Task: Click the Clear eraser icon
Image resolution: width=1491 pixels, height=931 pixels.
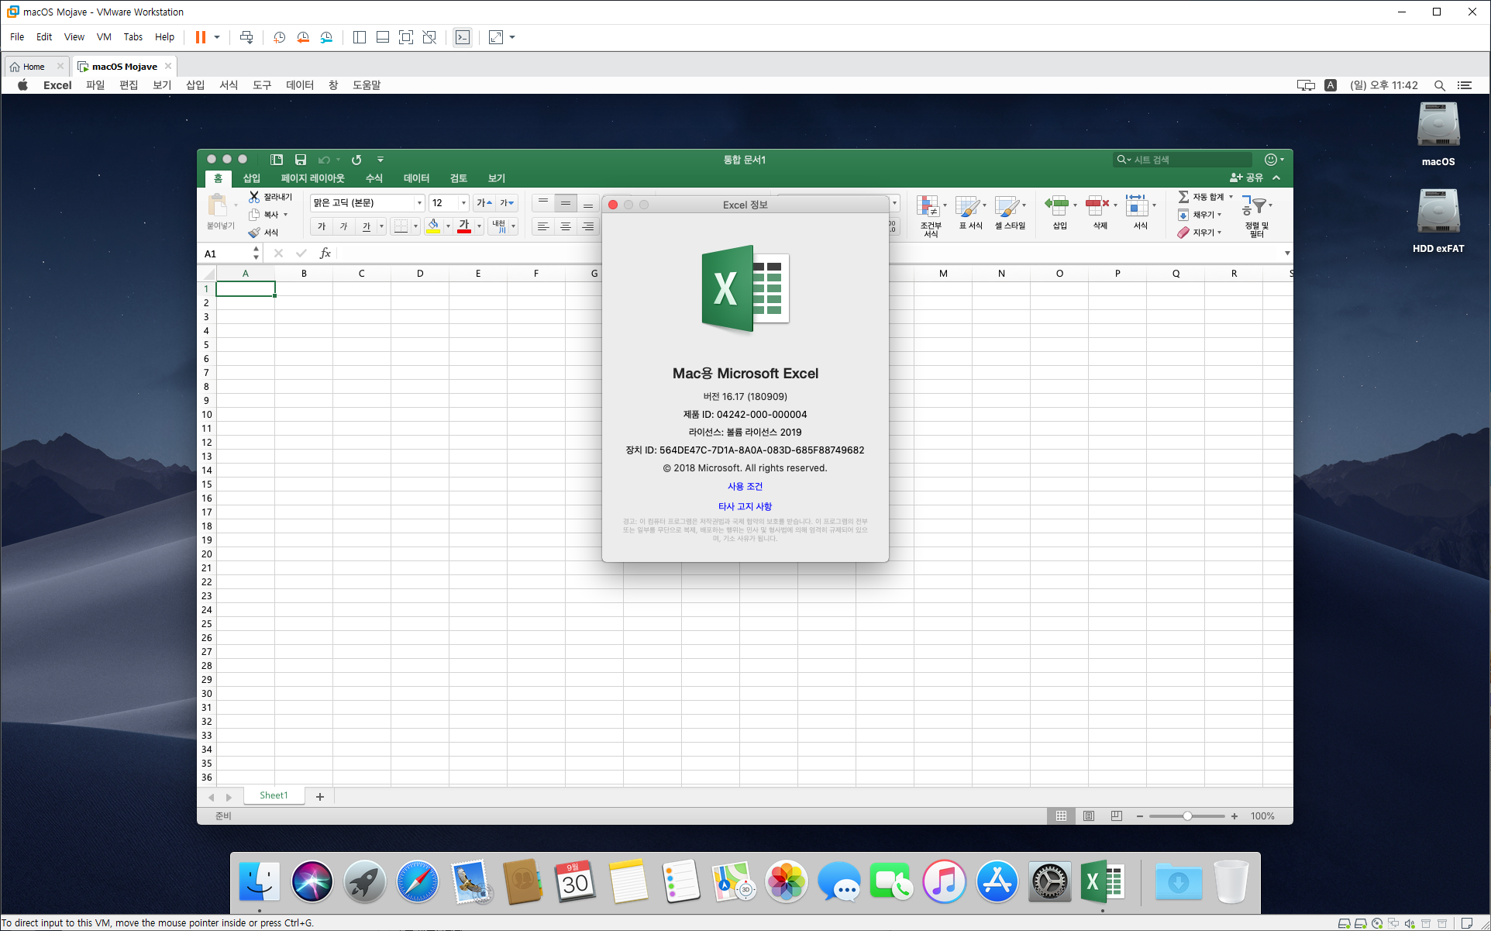Action: point(1183,233)
